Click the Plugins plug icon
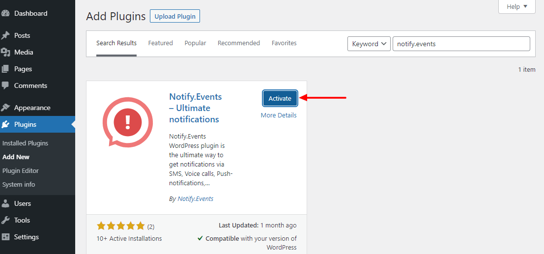Viewport: 544px width, 254px height. (5, 125)
